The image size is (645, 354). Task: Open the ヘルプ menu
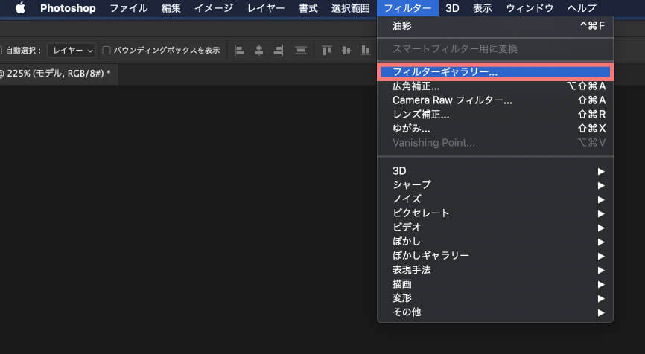click(x=582, y=8)
